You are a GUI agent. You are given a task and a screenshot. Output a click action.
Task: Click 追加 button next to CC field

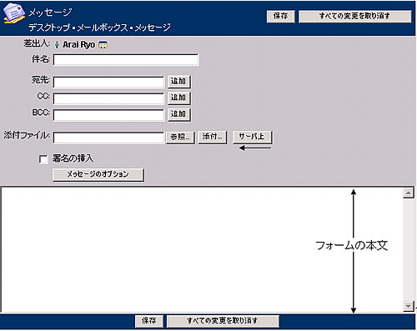pyautogui.click(x=179, y=98)
